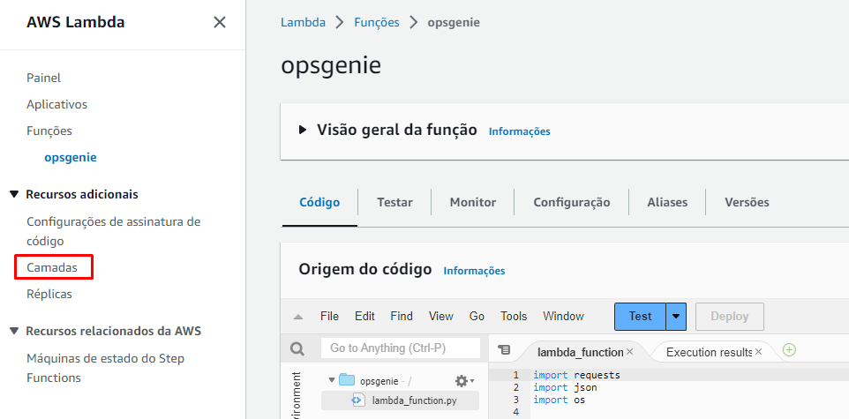This screenshot has height=419, width=849.
Task: Switch to the Monitor tab
Action: click(472, 202)
